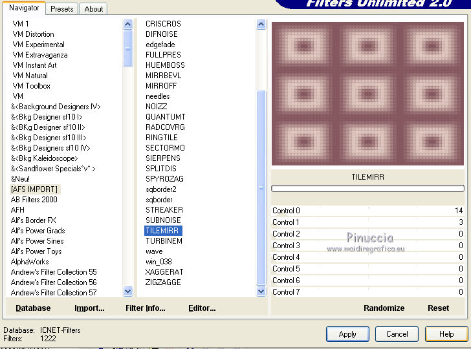Adjust the Control 7 slider

pos(367,292)
